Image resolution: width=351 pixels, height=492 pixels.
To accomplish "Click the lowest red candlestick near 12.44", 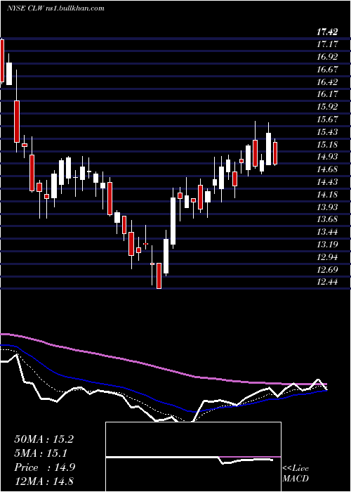I will [159, 276].
